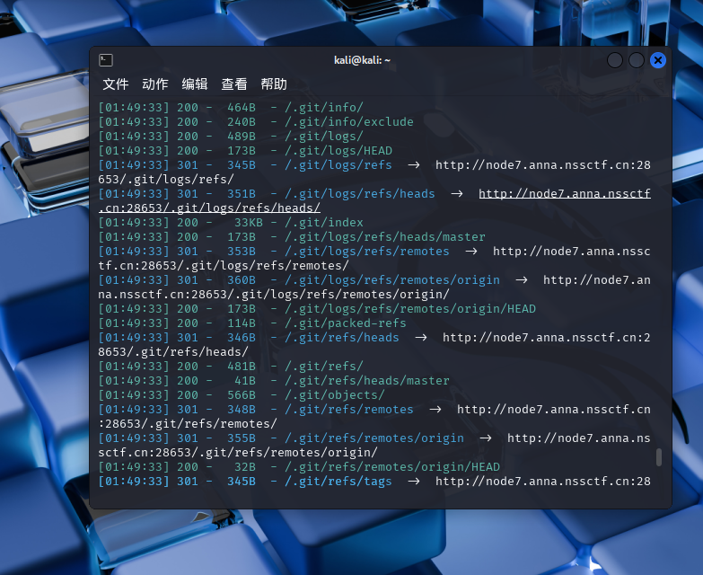The image size is (703, 575).
Task: Click the /.git/refs/tags path
Action: pyautogui.click(x=338, y=482)
